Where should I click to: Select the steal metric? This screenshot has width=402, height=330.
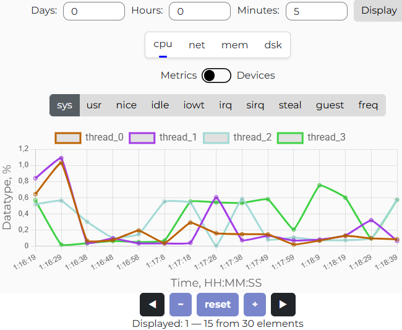coord(290,105)
